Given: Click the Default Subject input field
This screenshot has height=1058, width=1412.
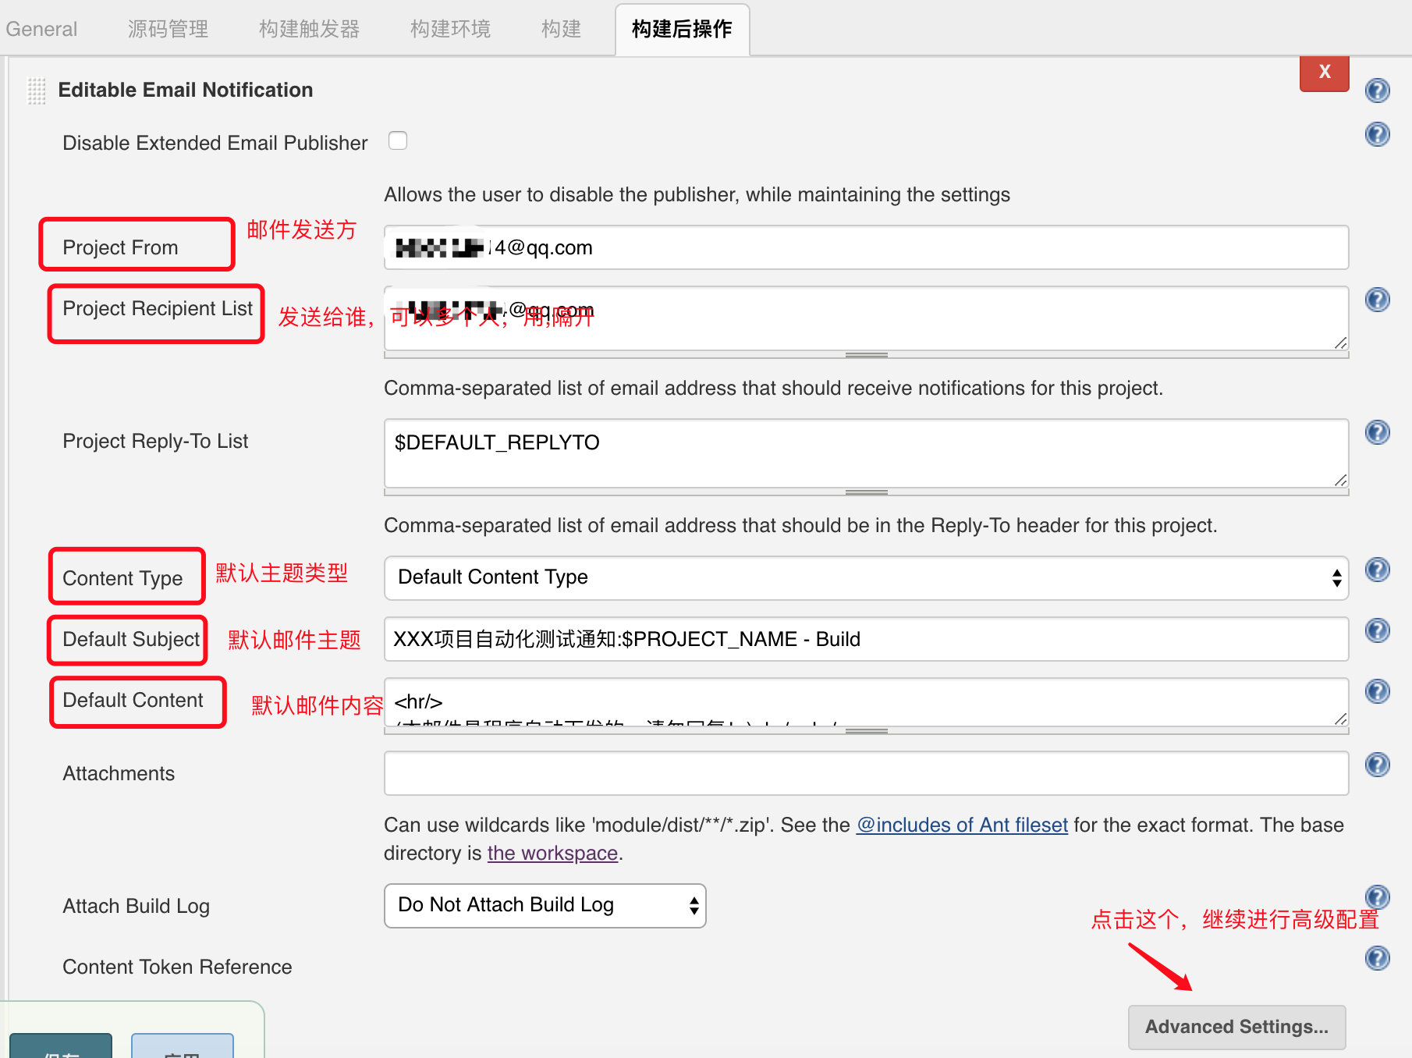Looking at the screenshot, I should (866, 639).
